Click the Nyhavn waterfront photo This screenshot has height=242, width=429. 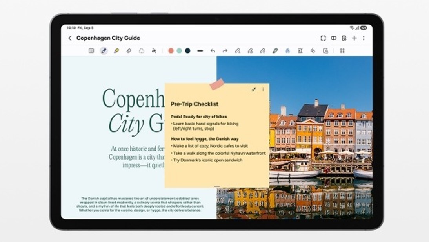[322, 137]
